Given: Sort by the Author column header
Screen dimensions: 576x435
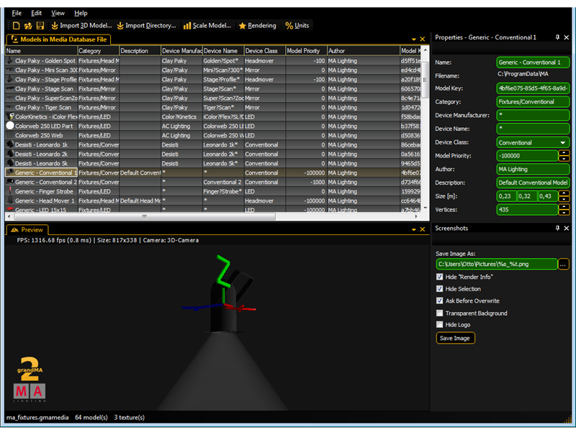Looking at the screenshot, I should coord(364,51).
